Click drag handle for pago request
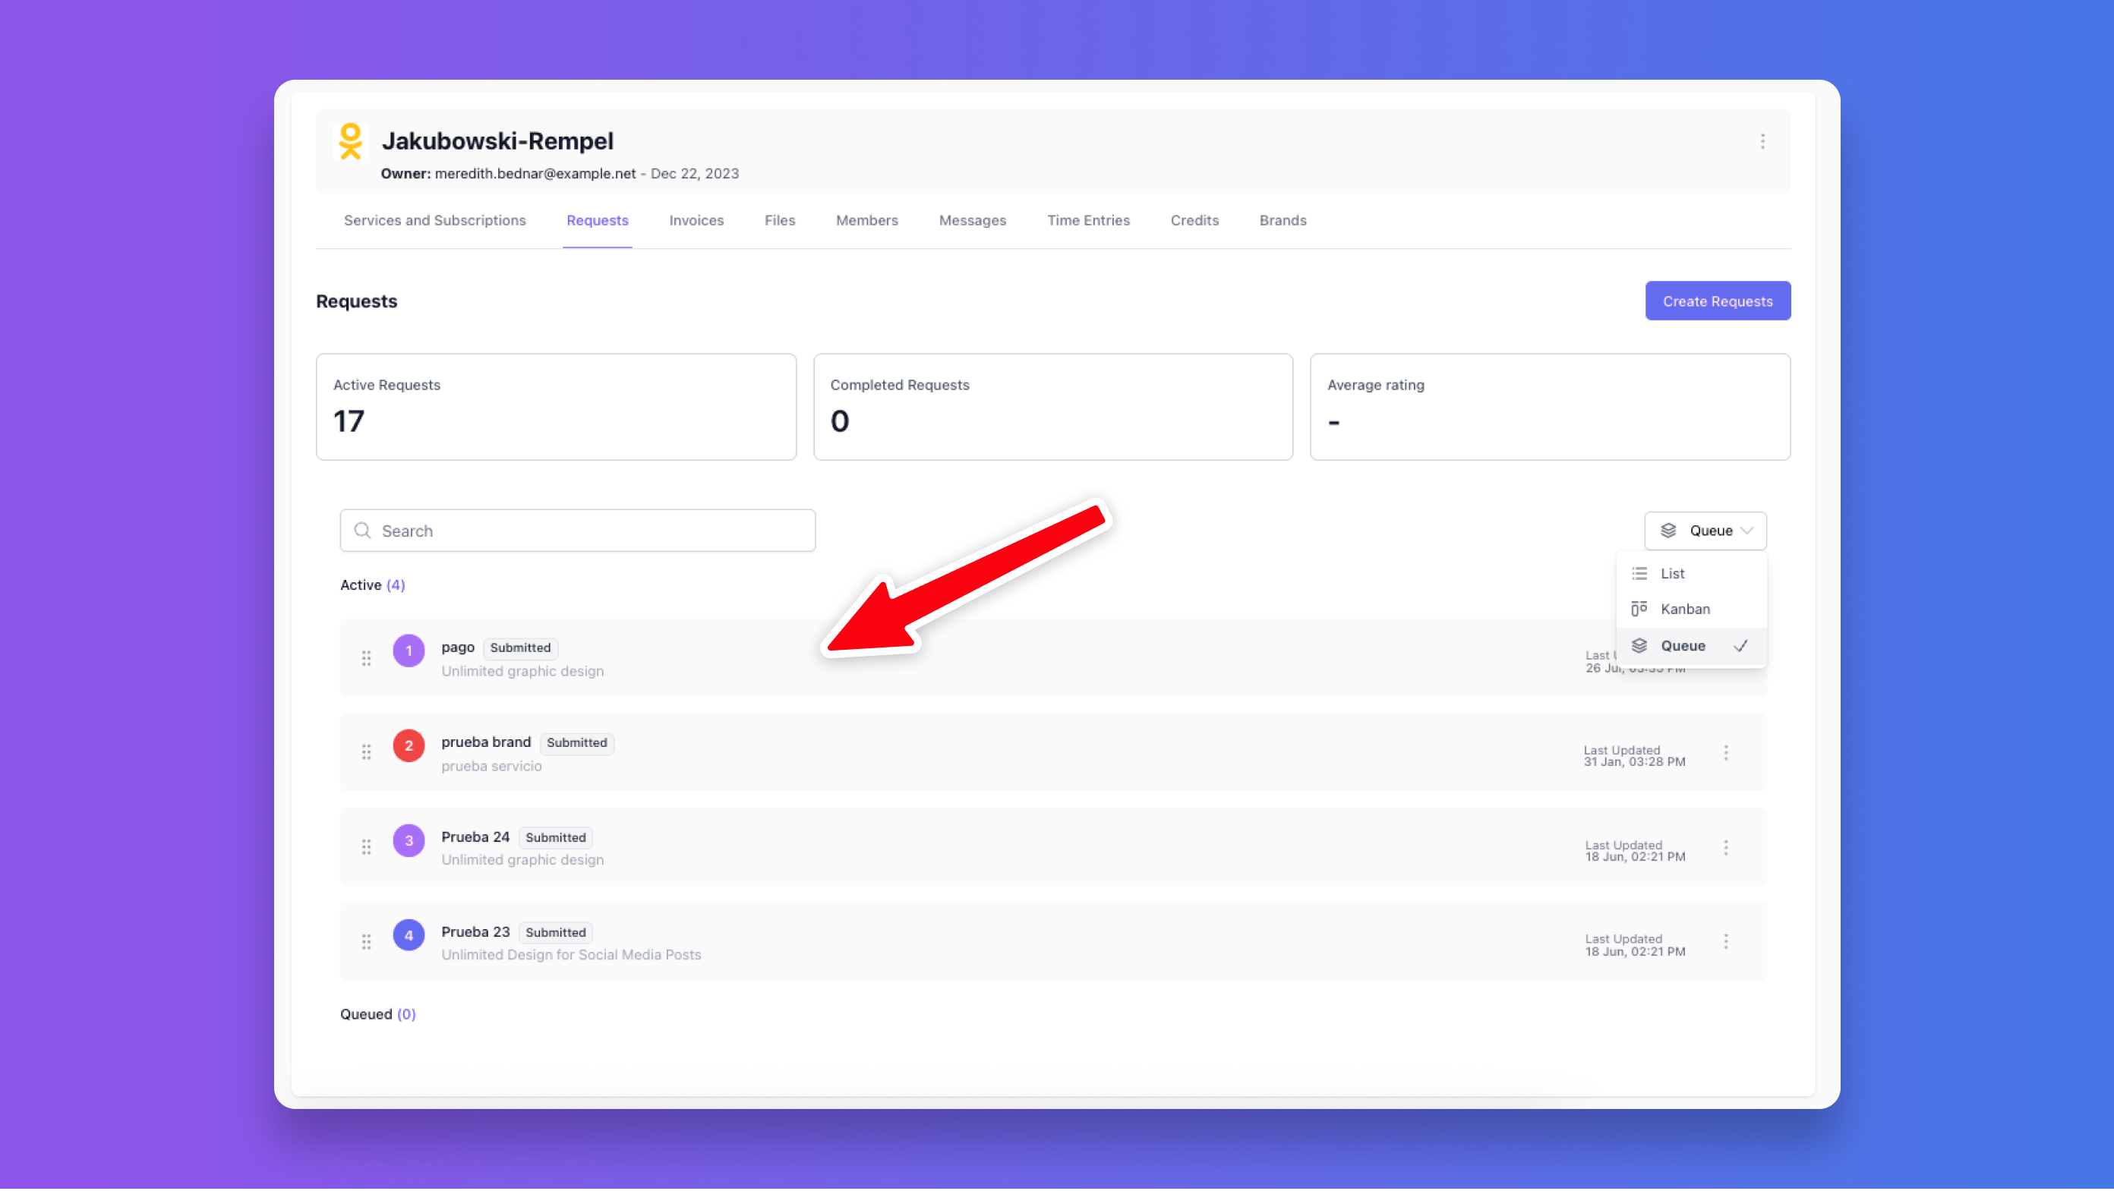Screen dimensions: 2114x1194 coord(366,658)
